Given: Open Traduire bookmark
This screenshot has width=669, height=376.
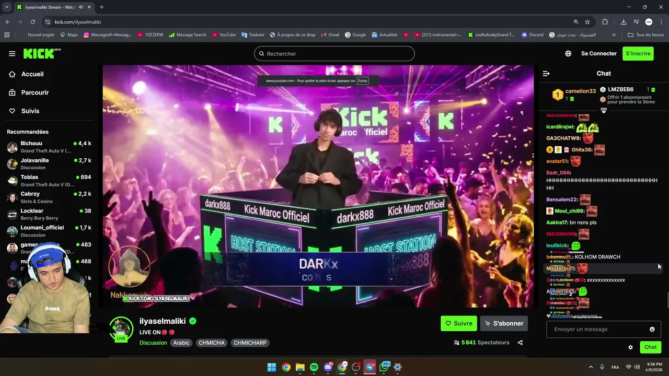Looking at the screenshot, I should pos(252,35).
